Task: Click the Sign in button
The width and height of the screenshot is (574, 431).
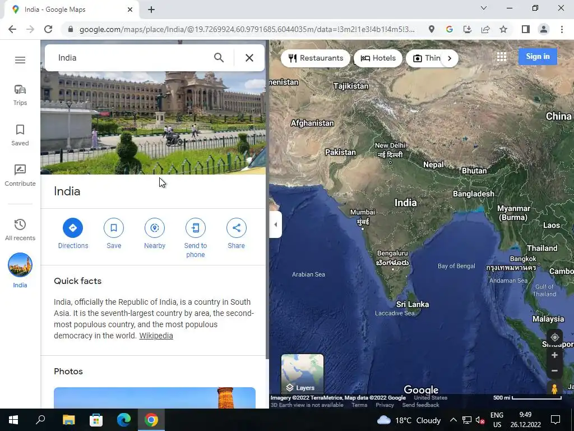Action: [538, 57]
